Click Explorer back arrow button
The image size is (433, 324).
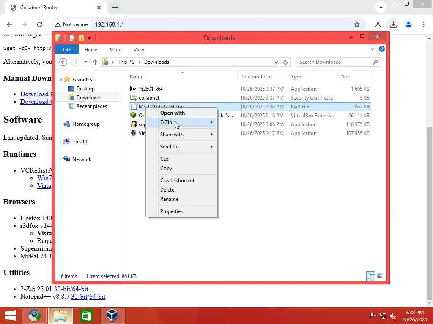pyautogui.click(x=63, y=62)
